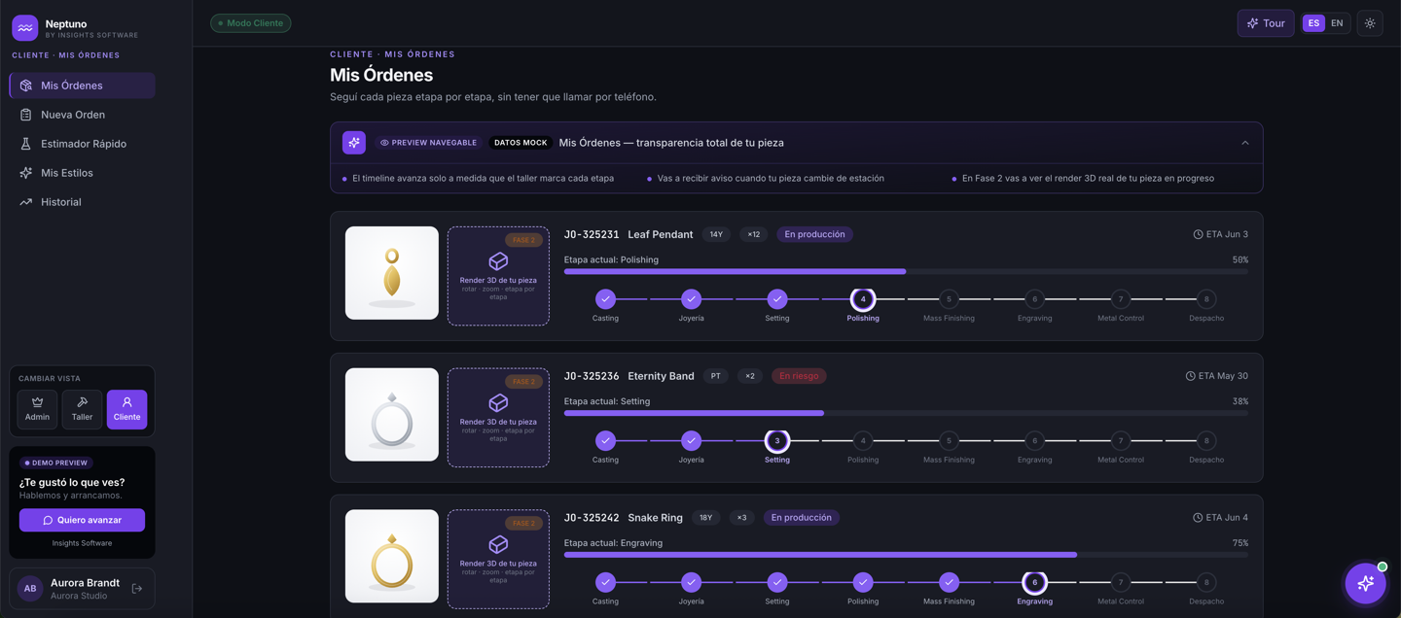Open the Eternity Band ring thumbnail

[x=392, y=415]
